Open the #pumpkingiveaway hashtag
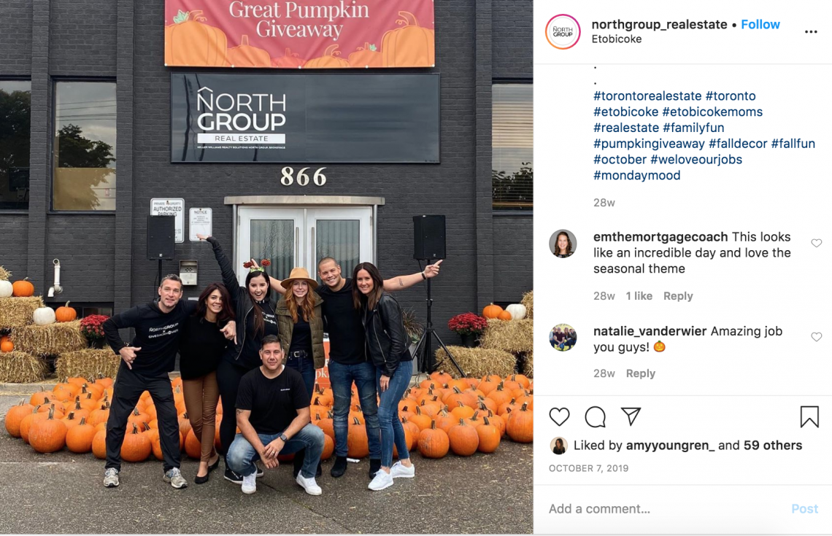832x536 pixels. [649, 144]
